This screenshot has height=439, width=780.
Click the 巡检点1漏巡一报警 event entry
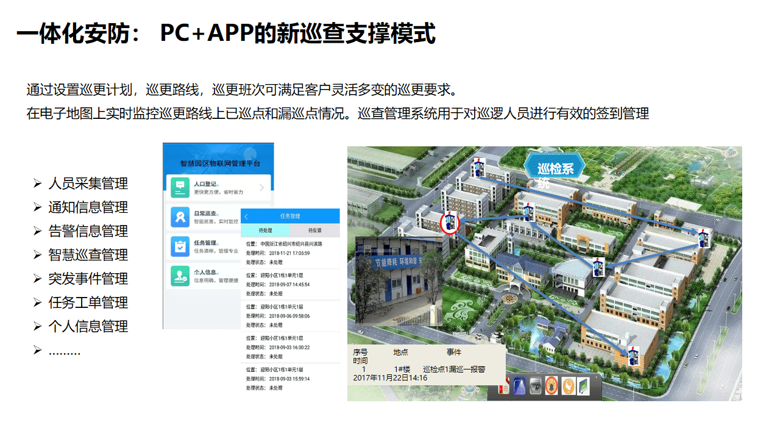(454, 369)
